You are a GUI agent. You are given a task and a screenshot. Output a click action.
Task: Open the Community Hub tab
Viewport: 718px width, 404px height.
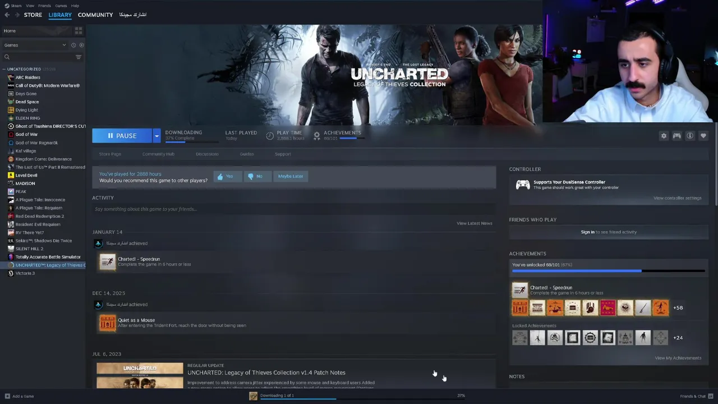(x=158, y=154)
